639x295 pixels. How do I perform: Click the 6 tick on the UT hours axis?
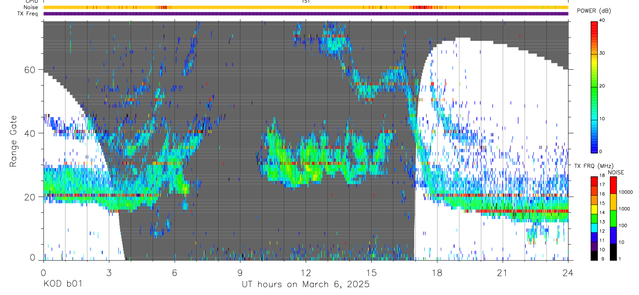[174, 272]
